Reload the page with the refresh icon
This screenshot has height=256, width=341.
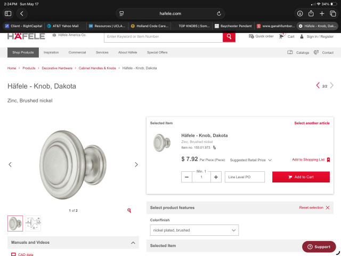tap(219, 13)
